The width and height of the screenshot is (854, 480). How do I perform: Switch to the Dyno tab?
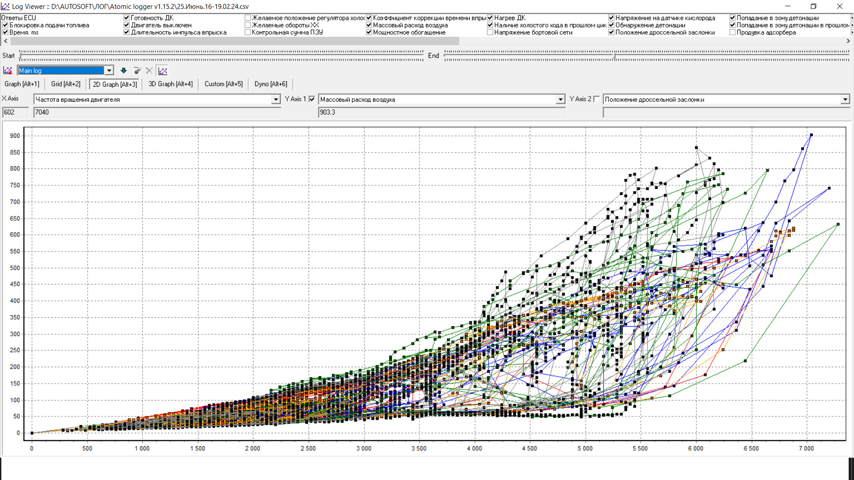[x=270, y=84]
